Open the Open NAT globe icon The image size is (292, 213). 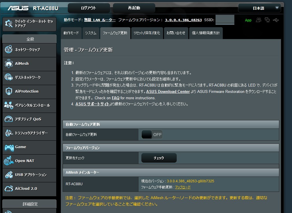(x=9, y=161)
